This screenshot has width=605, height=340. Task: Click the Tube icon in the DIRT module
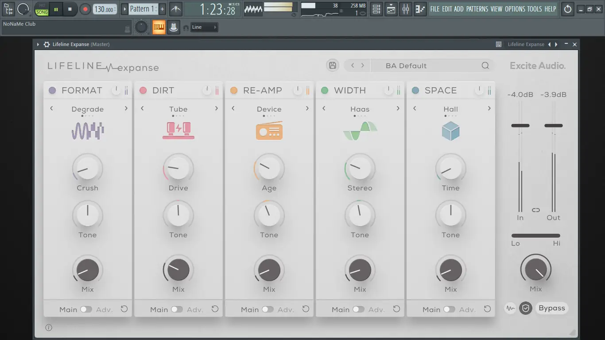pos(178,130)
